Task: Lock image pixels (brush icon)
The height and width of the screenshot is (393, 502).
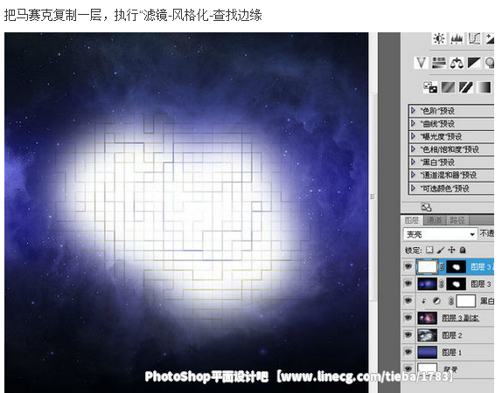Action: 441,250
